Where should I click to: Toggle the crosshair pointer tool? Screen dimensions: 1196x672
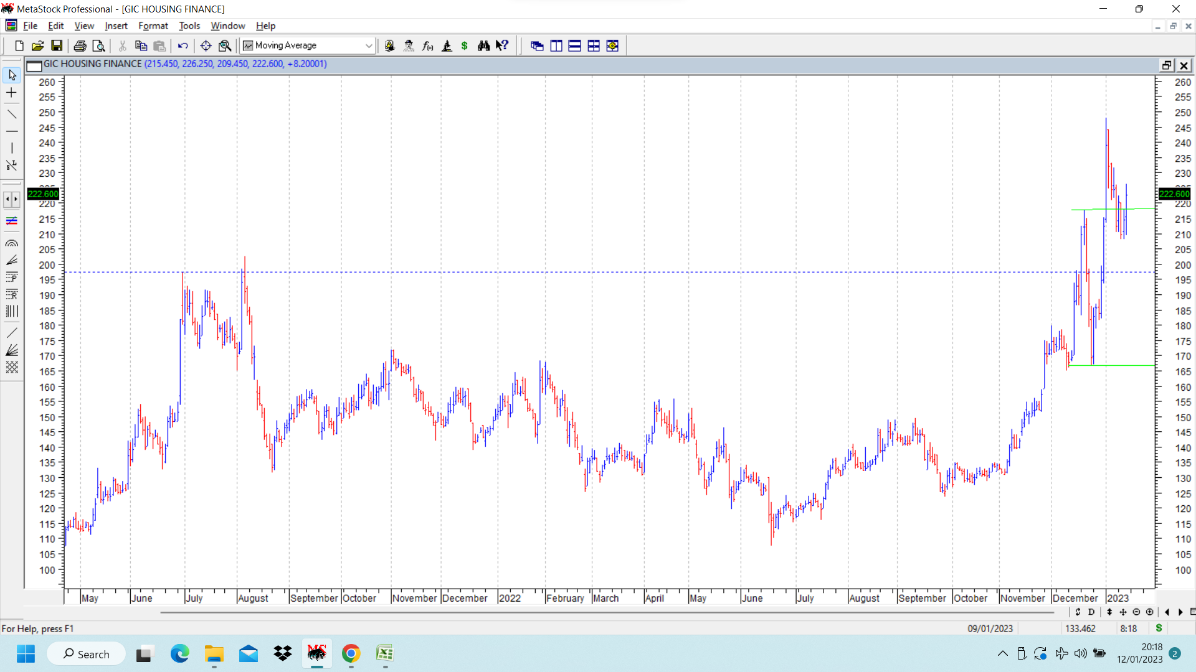[12, 93]
